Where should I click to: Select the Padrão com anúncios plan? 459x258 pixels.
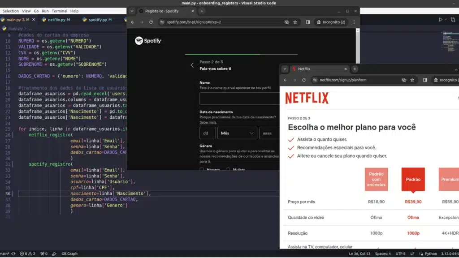pyautogui.click(x=376, y=179)
